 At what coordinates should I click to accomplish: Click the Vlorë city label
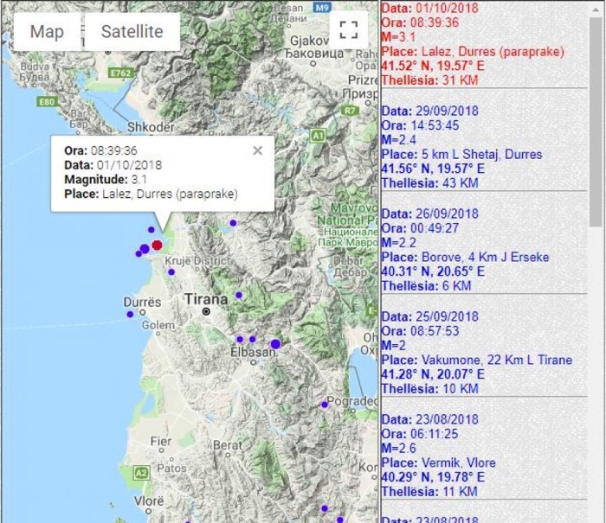click(x=149, y=501)
